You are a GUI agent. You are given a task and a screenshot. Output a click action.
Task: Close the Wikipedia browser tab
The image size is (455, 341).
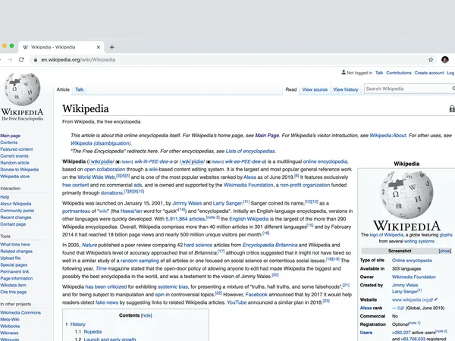coord(99,47)
